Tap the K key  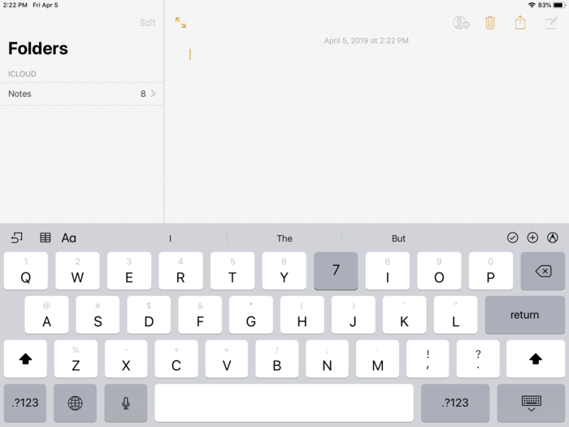point(404,315)
